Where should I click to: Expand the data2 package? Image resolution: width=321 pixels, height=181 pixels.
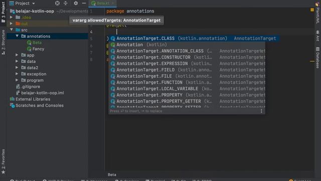point(17,67)
